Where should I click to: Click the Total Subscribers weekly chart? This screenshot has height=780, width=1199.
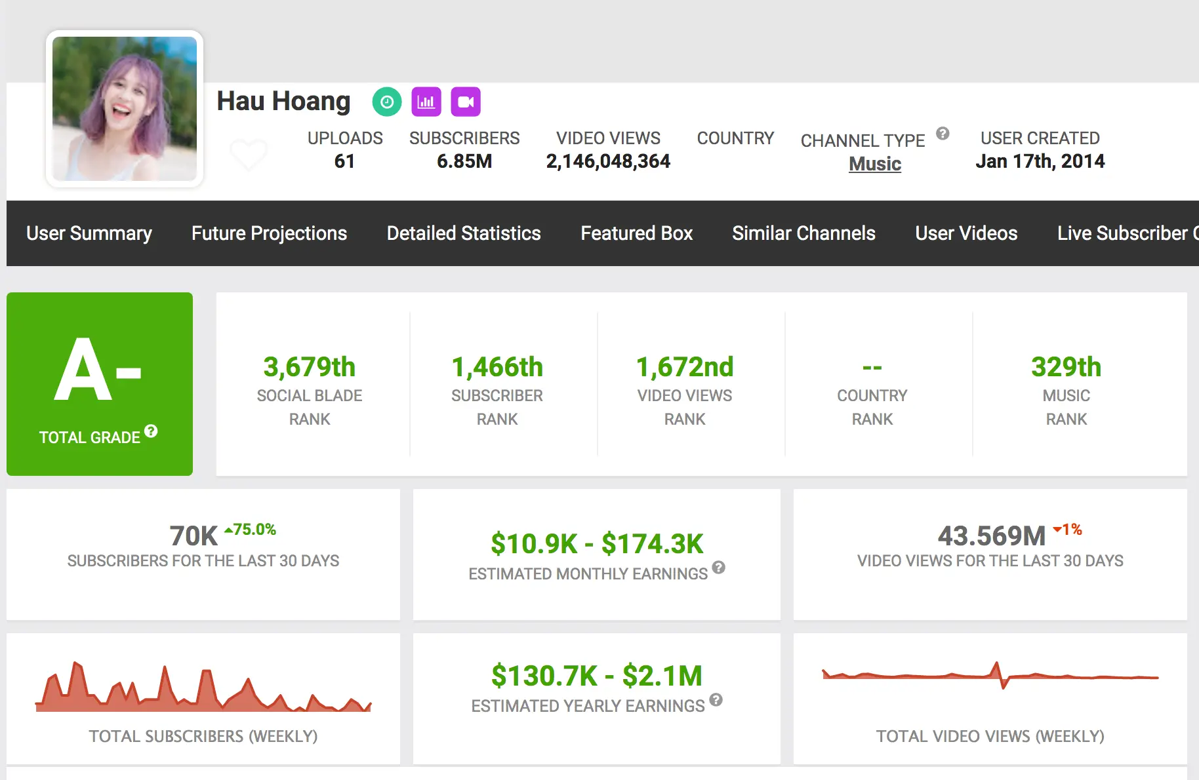click(203, 686)
